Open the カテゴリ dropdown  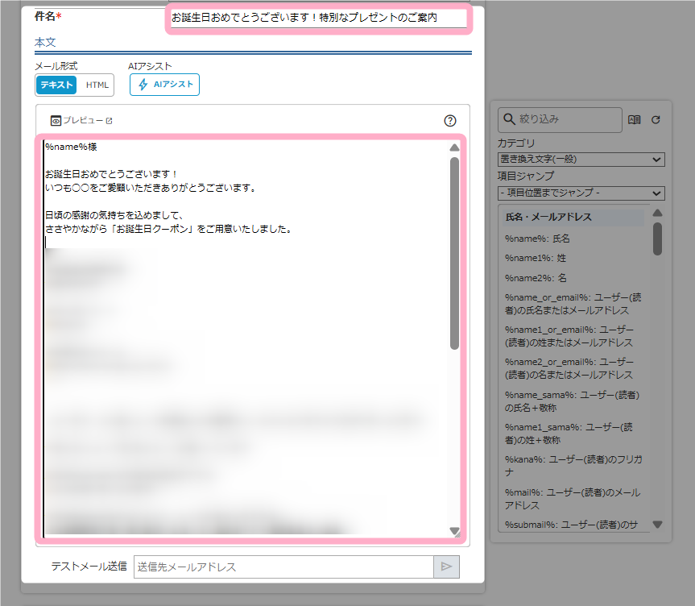pyautogui.click(x=581, y=159)
